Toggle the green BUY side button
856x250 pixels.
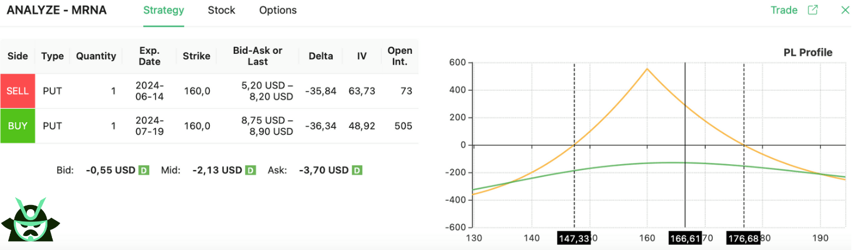click(18, 126)
